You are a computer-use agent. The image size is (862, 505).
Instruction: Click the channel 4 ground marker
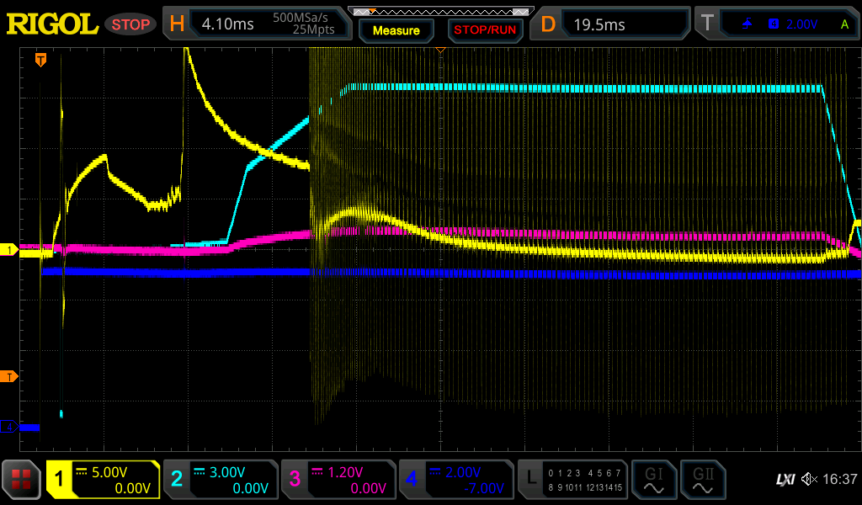click(x=9, y=428)
